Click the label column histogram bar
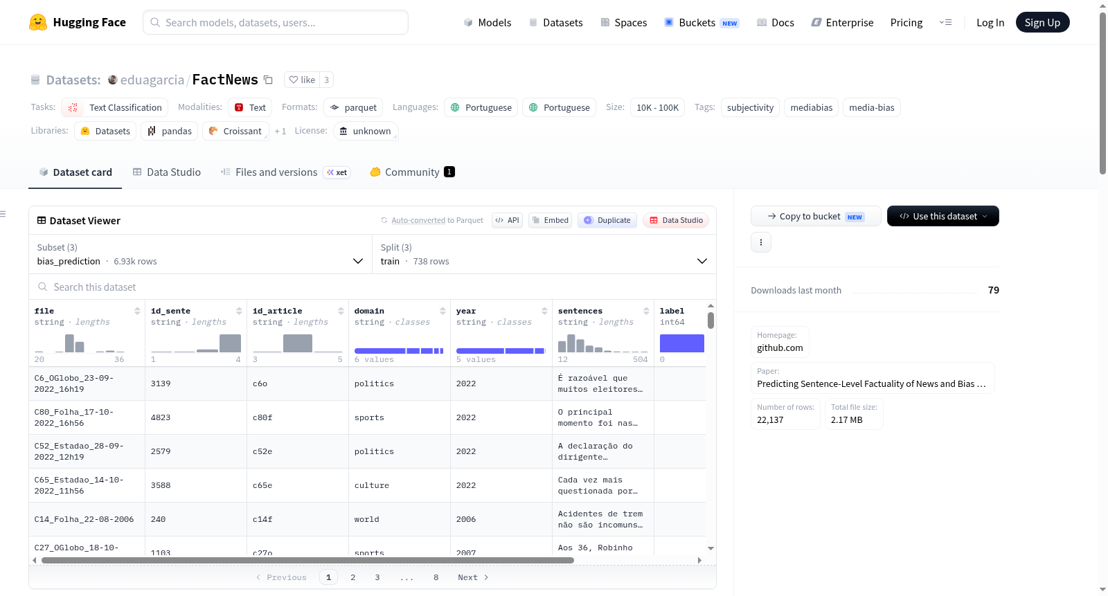 681,343
